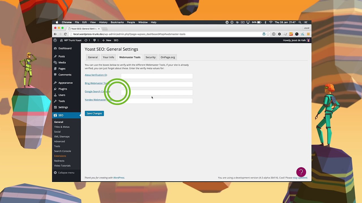Screen dimensions: 362x203
Task: Follow the Alexa Verification ID link
Action: coord(96,75)
